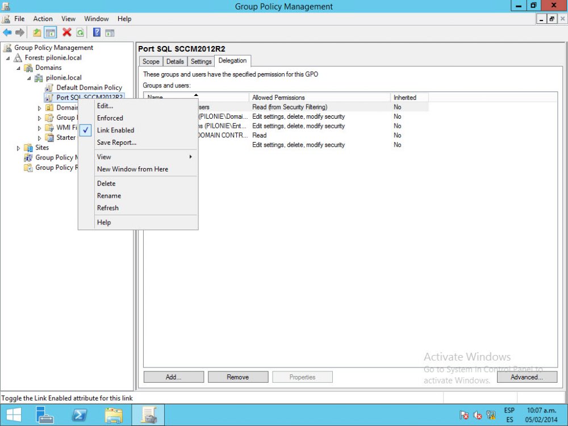Viewport: 568px width, 426px height.
Task: Sort by the Inherited column header
Action: click(410, 98)
